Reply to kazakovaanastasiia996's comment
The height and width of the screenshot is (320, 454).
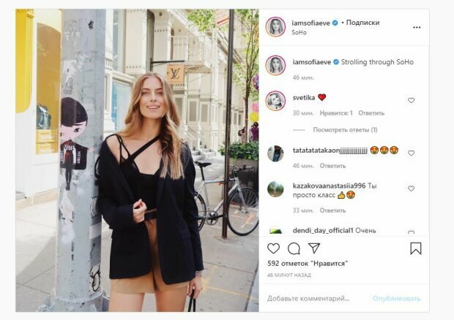[x=332, y=210]
